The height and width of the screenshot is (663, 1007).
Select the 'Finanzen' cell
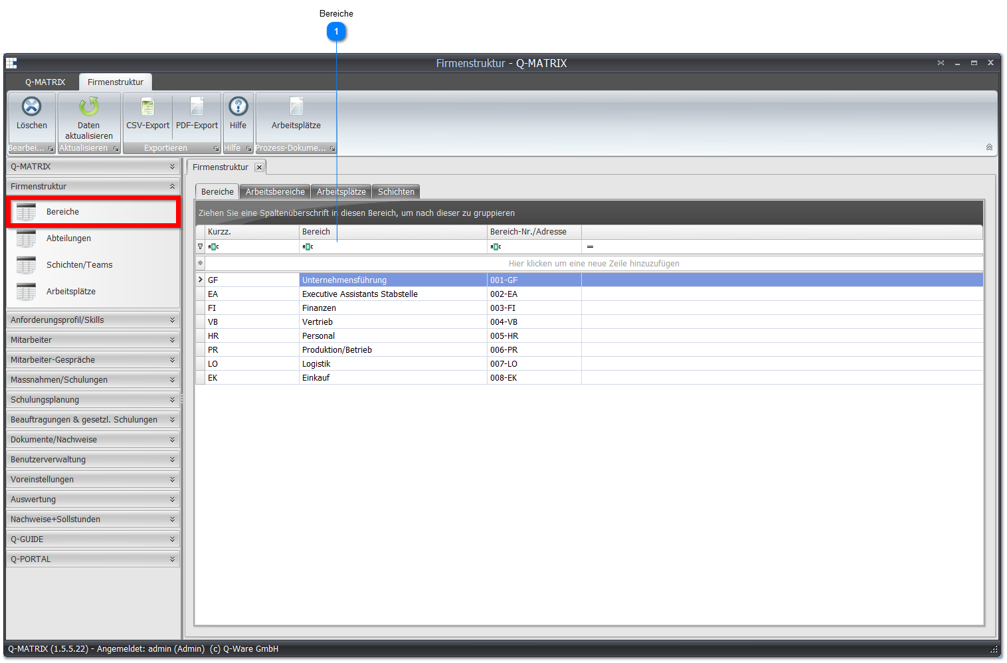point(393,308)
